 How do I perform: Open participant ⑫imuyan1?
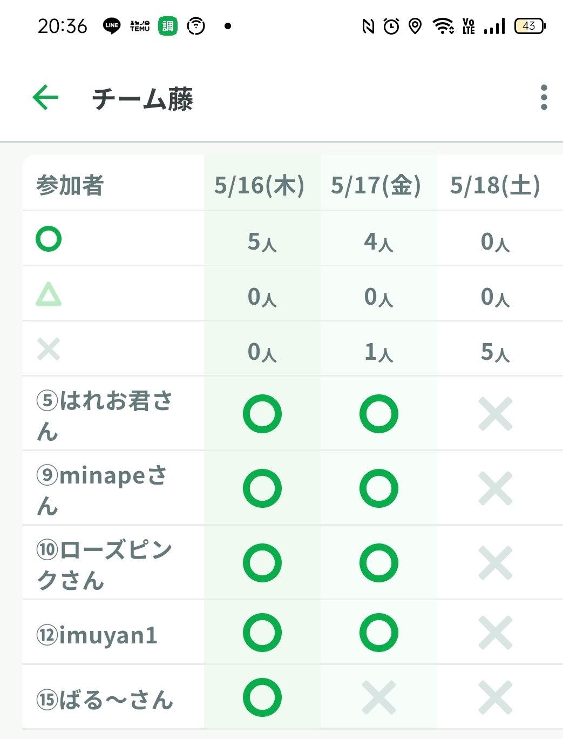pos(97,635)
